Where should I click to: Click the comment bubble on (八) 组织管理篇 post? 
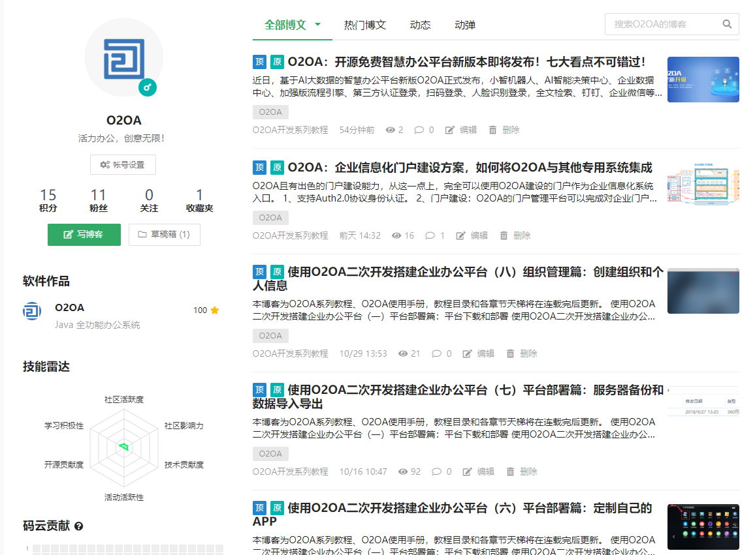tap(436, 353)
